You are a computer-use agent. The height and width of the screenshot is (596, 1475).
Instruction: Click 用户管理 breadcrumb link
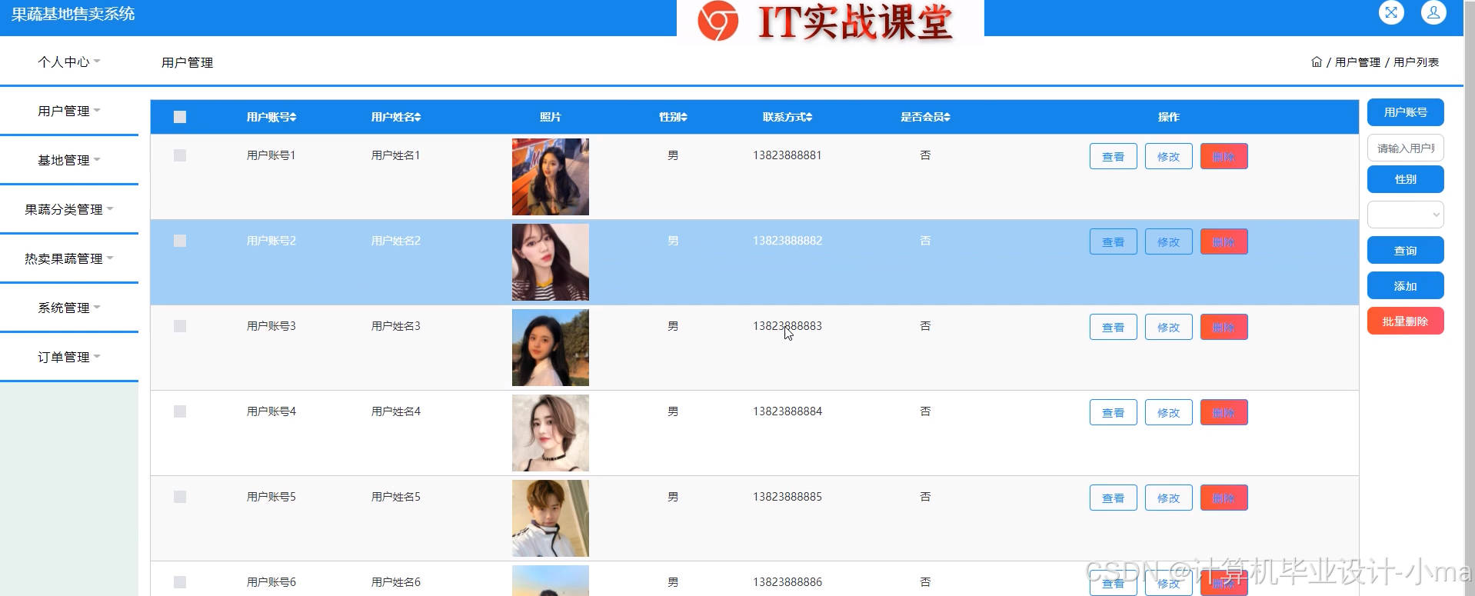coord(1357,62)
